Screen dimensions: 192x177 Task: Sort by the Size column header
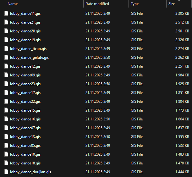(x=172, y=4)
